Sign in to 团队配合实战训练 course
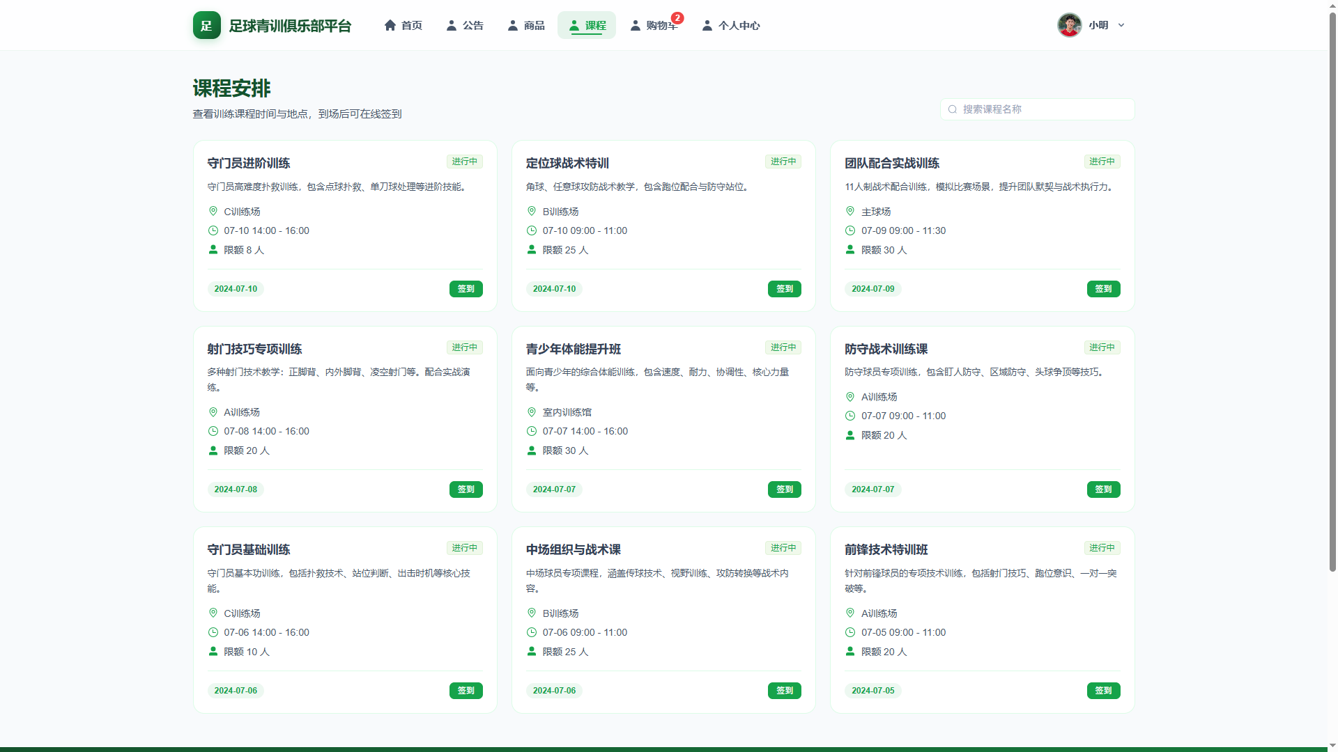Image resolution: width=1338 pixels, height=752 pixels. click(x=1104, y=289)
